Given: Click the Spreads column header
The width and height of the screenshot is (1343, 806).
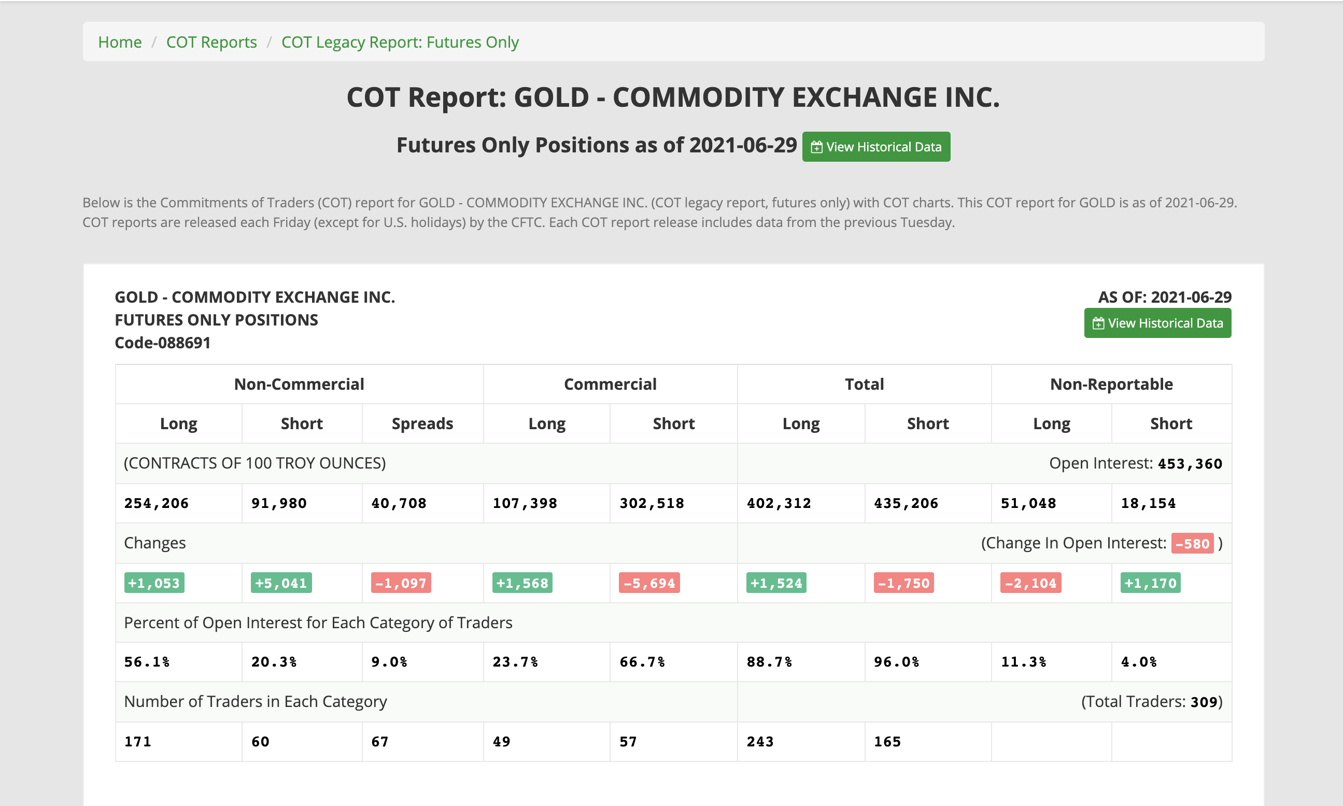Looking at the screenshot, I should (422, 423).
